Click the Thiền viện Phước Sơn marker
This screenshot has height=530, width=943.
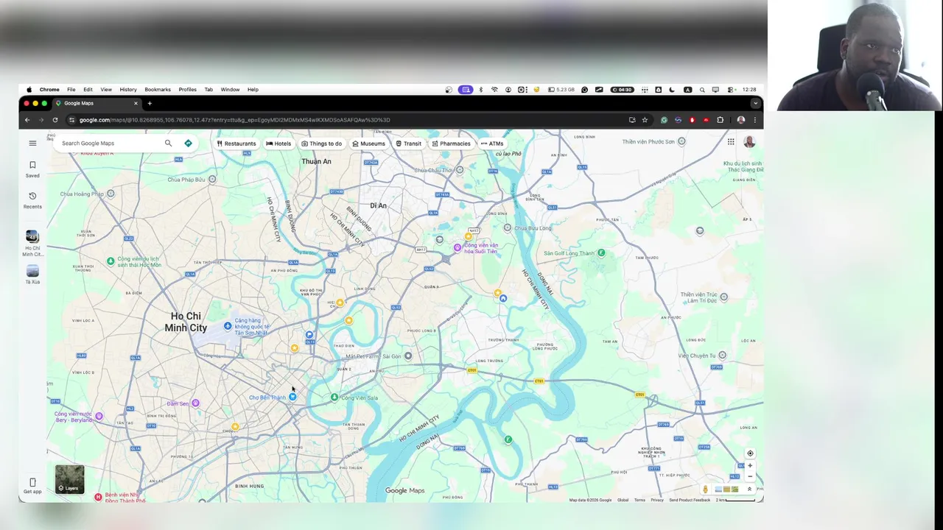point(681,141)
